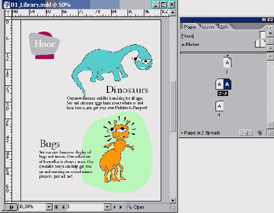
Task: Click the trash delete page icon
Action: pyautogui.click(x=259, y=133)
